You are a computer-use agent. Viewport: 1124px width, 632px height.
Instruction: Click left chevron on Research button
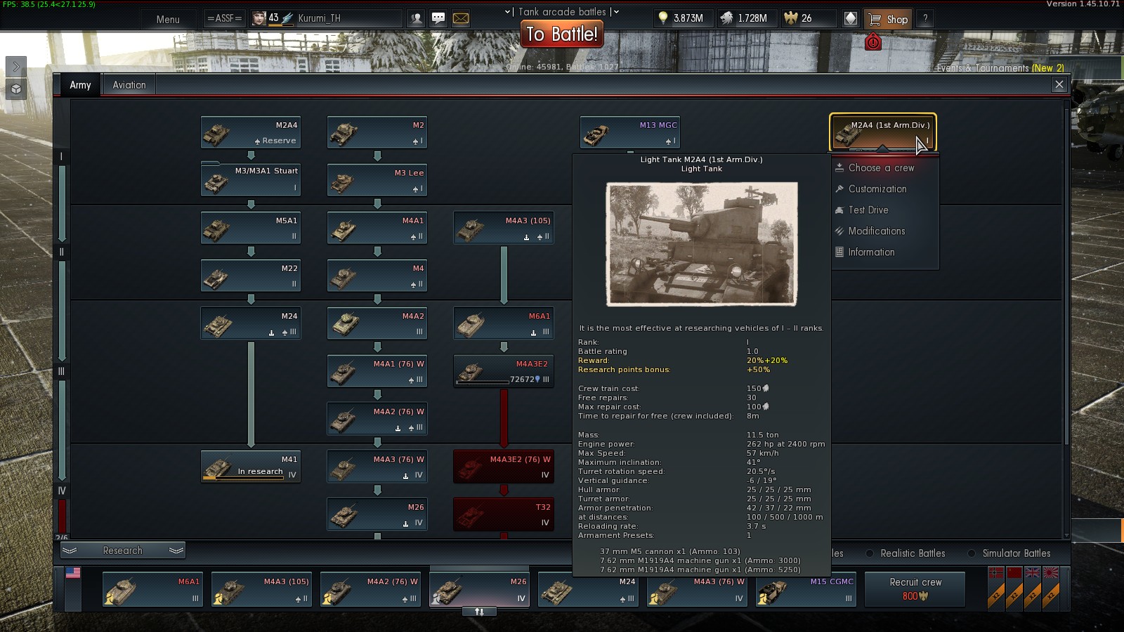click(x=70, y=551)
